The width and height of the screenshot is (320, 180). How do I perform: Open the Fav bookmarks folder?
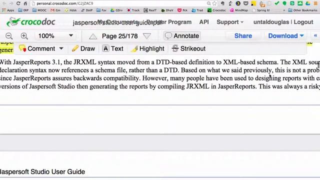[101, 10]
